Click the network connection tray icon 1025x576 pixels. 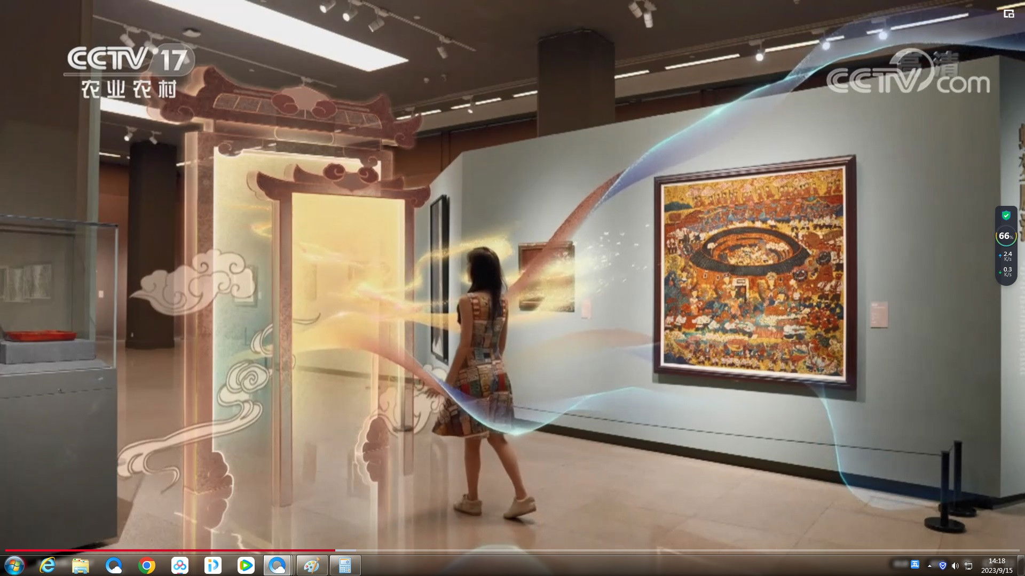click(968, 565)
